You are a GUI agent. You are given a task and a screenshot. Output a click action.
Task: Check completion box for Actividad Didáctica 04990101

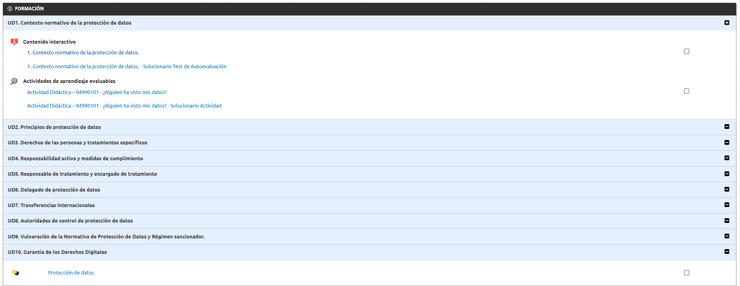point(686,91)
